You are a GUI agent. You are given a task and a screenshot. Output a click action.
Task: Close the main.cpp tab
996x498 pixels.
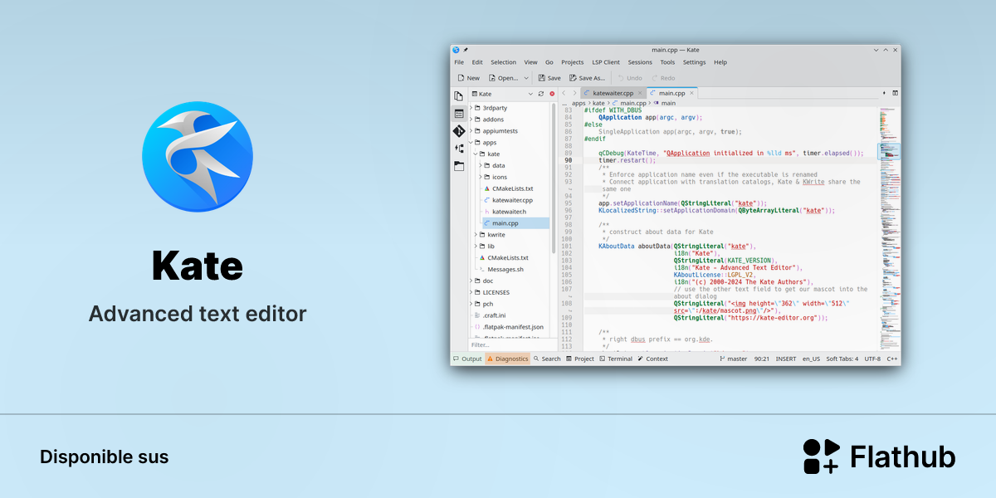[693, 93]
